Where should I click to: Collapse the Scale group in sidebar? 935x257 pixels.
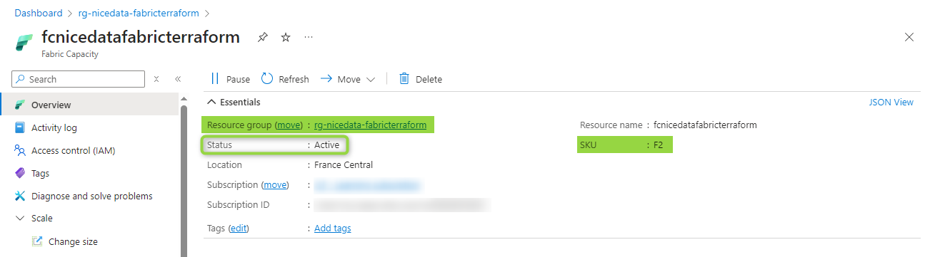[x=20, y=219]
